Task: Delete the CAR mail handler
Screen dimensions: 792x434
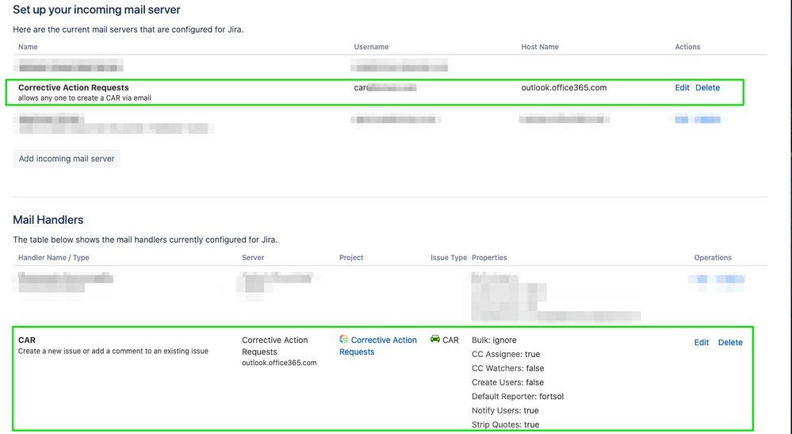Action: pos(730,342)
